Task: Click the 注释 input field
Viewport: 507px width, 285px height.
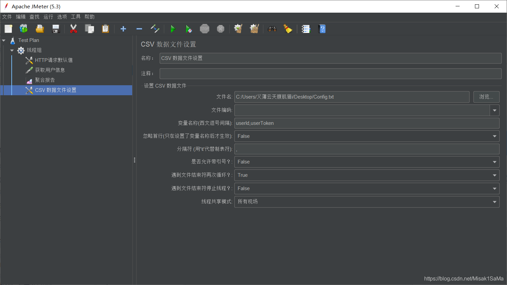Action: (x=330, y=73)
